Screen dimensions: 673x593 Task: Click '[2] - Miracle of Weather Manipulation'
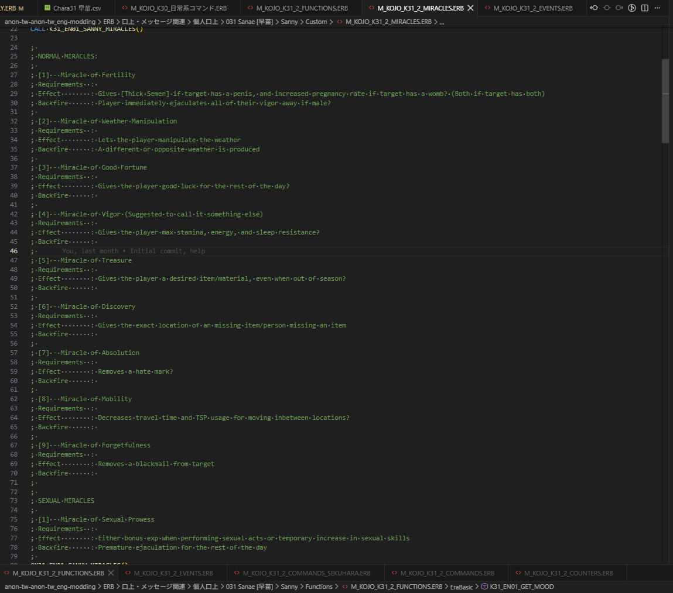click(104, 121)
